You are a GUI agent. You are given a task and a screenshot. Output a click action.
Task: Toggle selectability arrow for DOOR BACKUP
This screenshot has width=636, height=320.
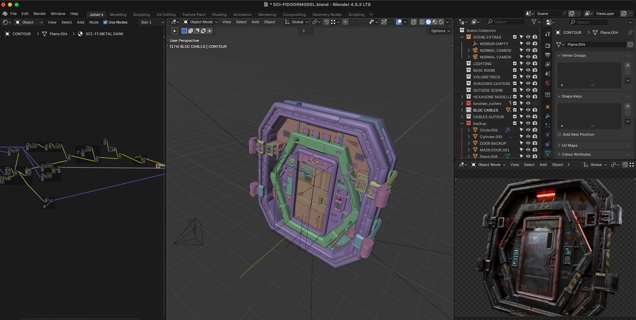coord(522,143)
